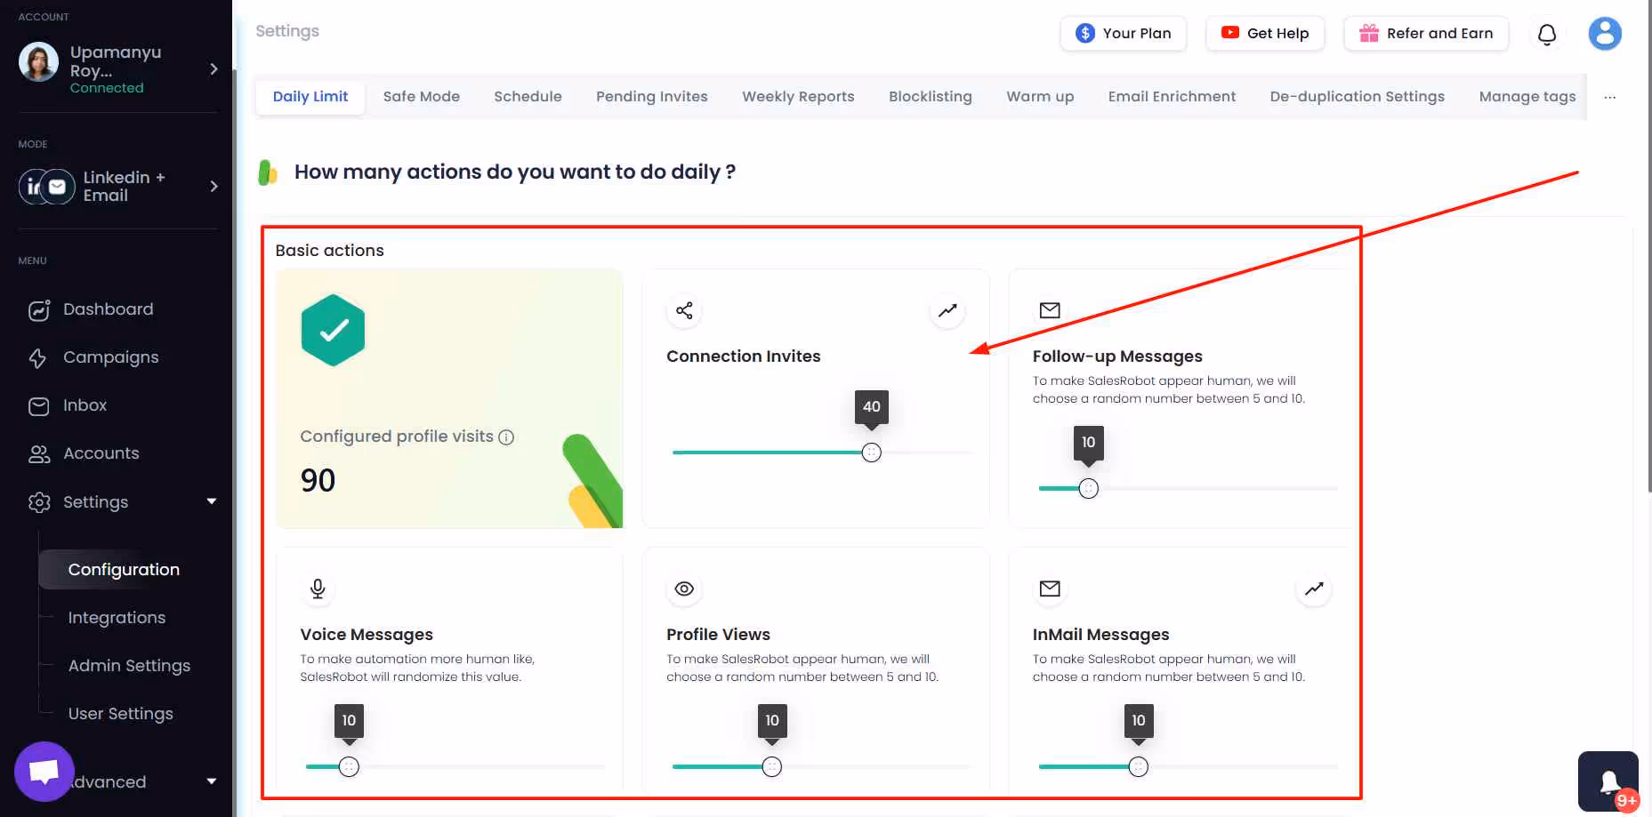Viewport: 1652px width, 817px height.
Task: Click the eye icon on Profile Views card
Action: (683, 588)
